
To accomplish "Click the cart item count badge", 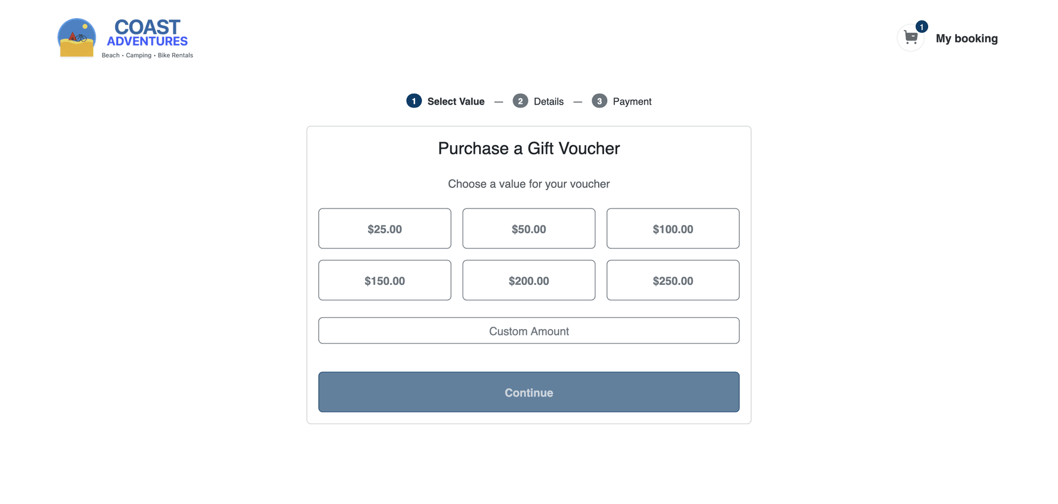I will pyautogui.click(x=921, y=26).
